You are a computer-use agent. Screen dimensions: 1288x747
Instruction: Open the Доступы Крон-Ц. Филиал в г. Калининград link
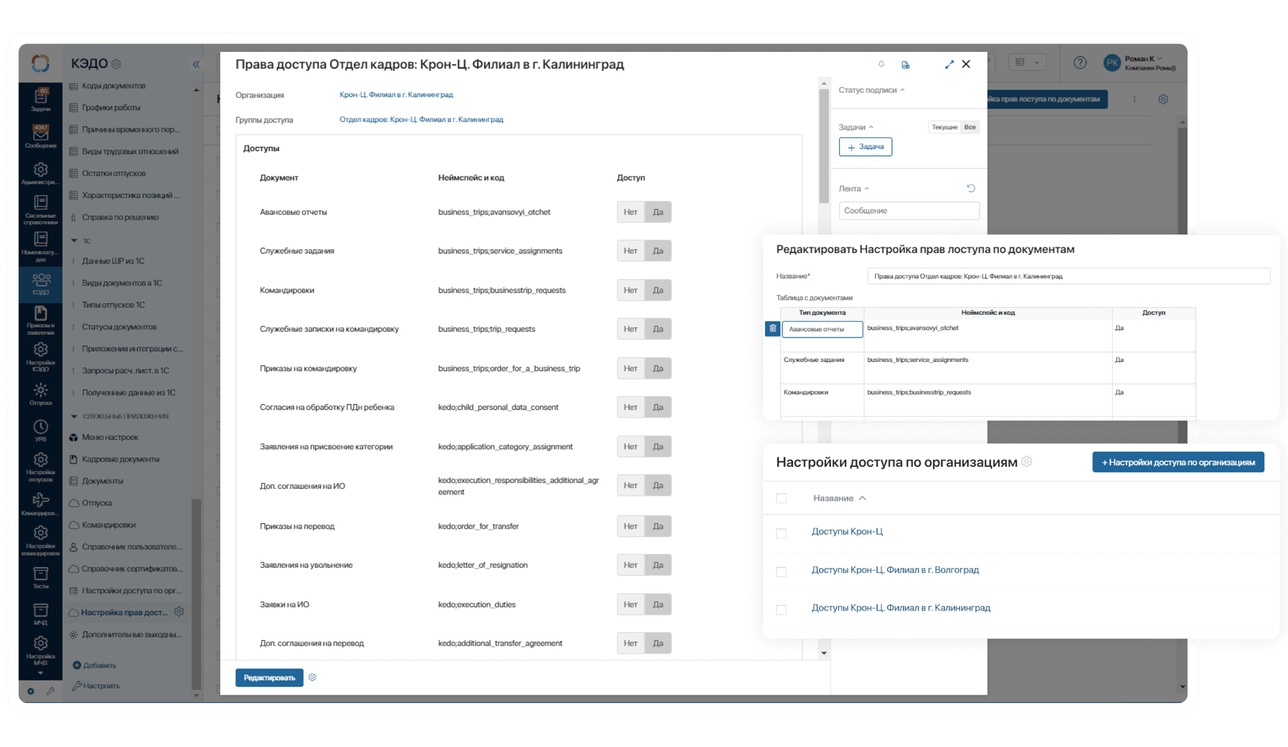(900, 607)
